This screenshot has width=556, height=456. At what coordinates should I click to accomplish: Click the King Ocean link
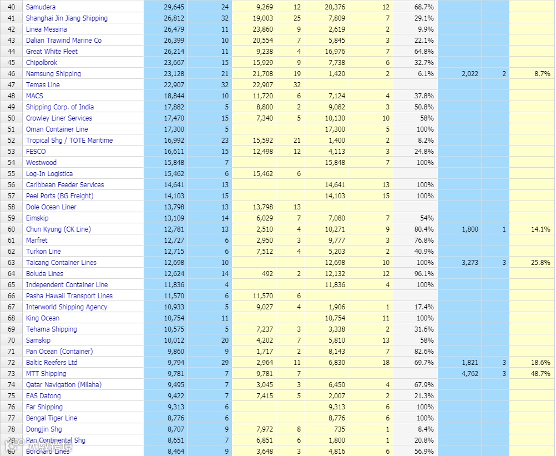tap(43, 318)
